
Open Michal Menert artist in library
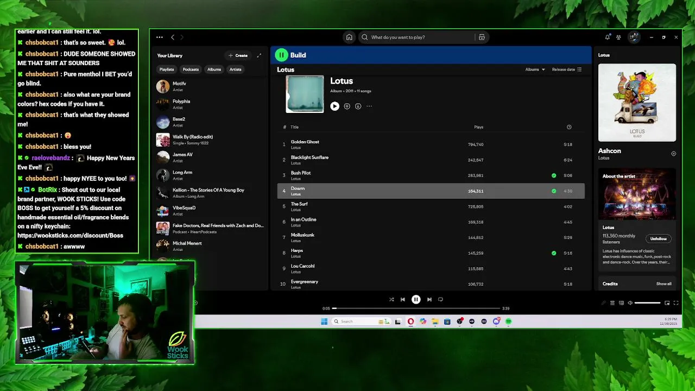(x=210, y=246)
